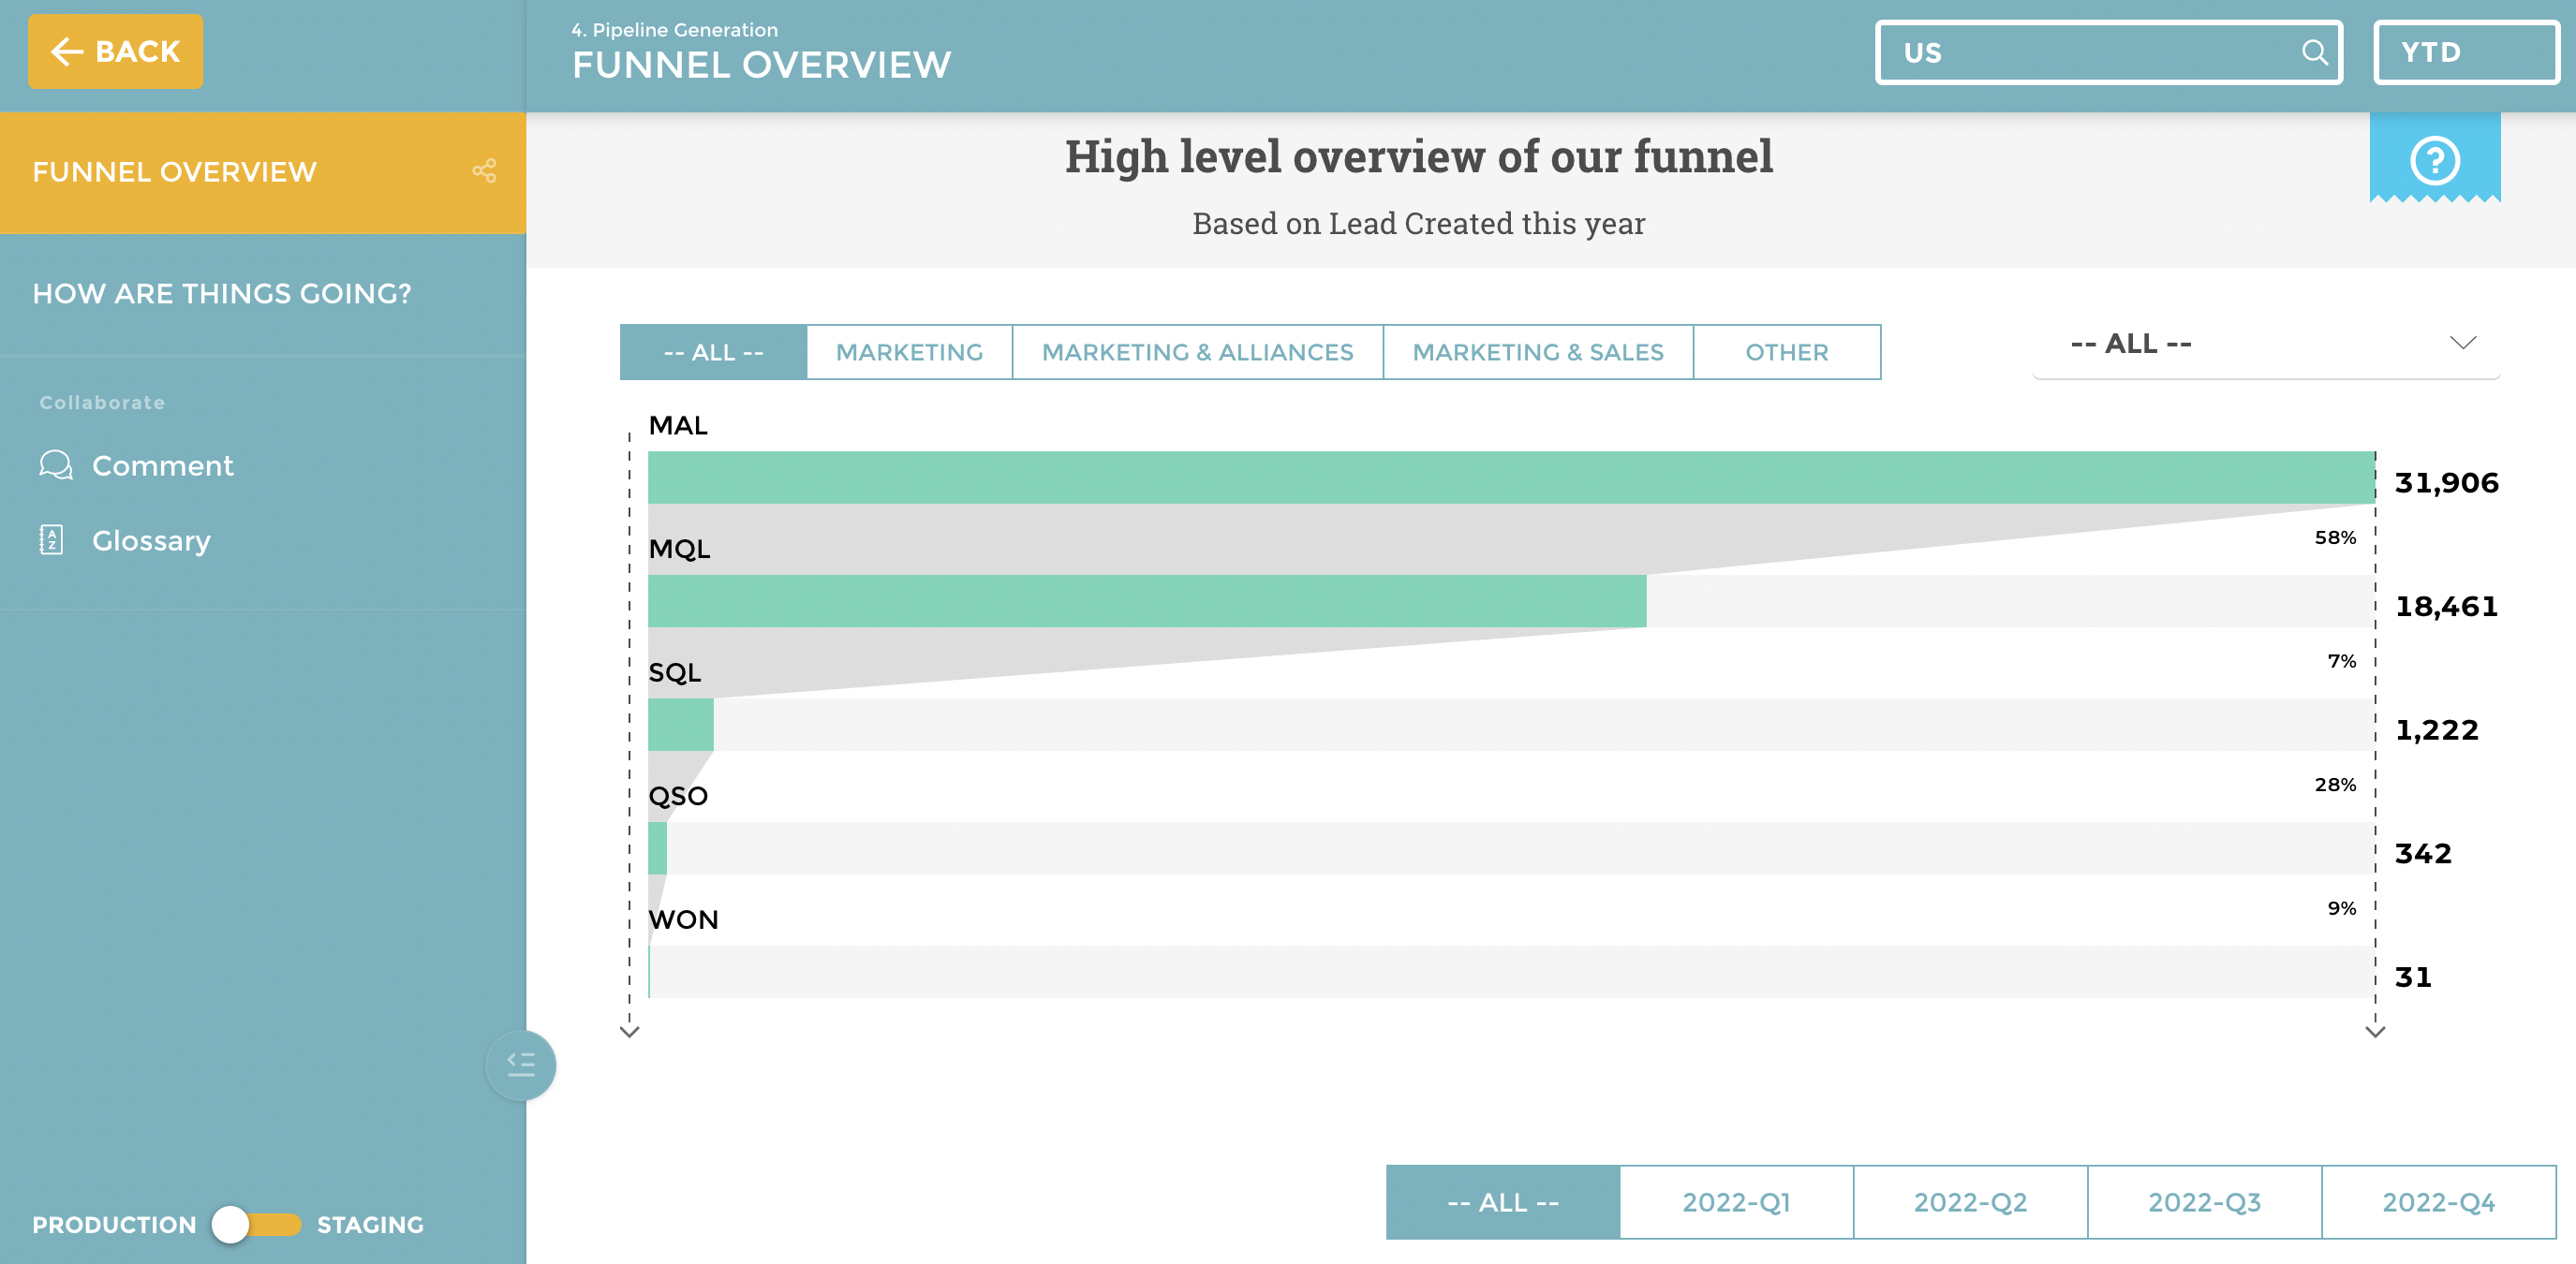Click the search magnifier in the US field

(x=2315, y=51)
